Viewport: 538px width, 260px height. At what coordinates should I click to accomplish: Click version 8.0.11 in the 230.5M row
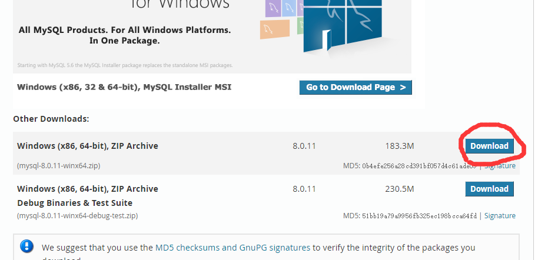point(304,189)
